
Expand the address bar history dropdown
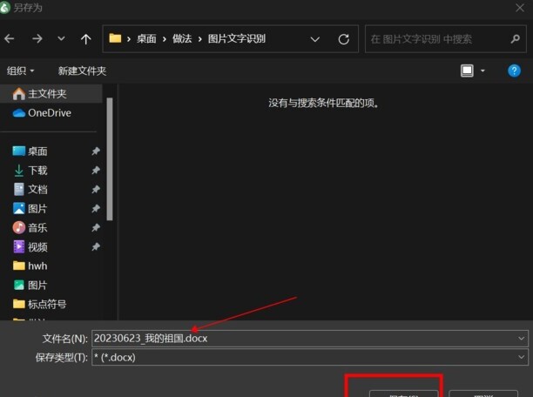click(314, 39)
